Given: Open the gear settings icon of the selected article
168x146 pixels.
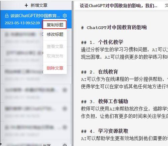Looking at the screenshot, I should pyautogui.click(x=65, y=16).
